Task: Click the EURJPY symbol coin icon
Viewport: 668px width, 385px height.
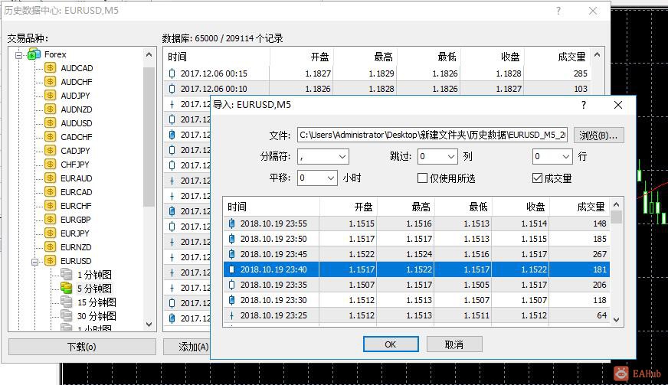Action: [x=51, y=233]
